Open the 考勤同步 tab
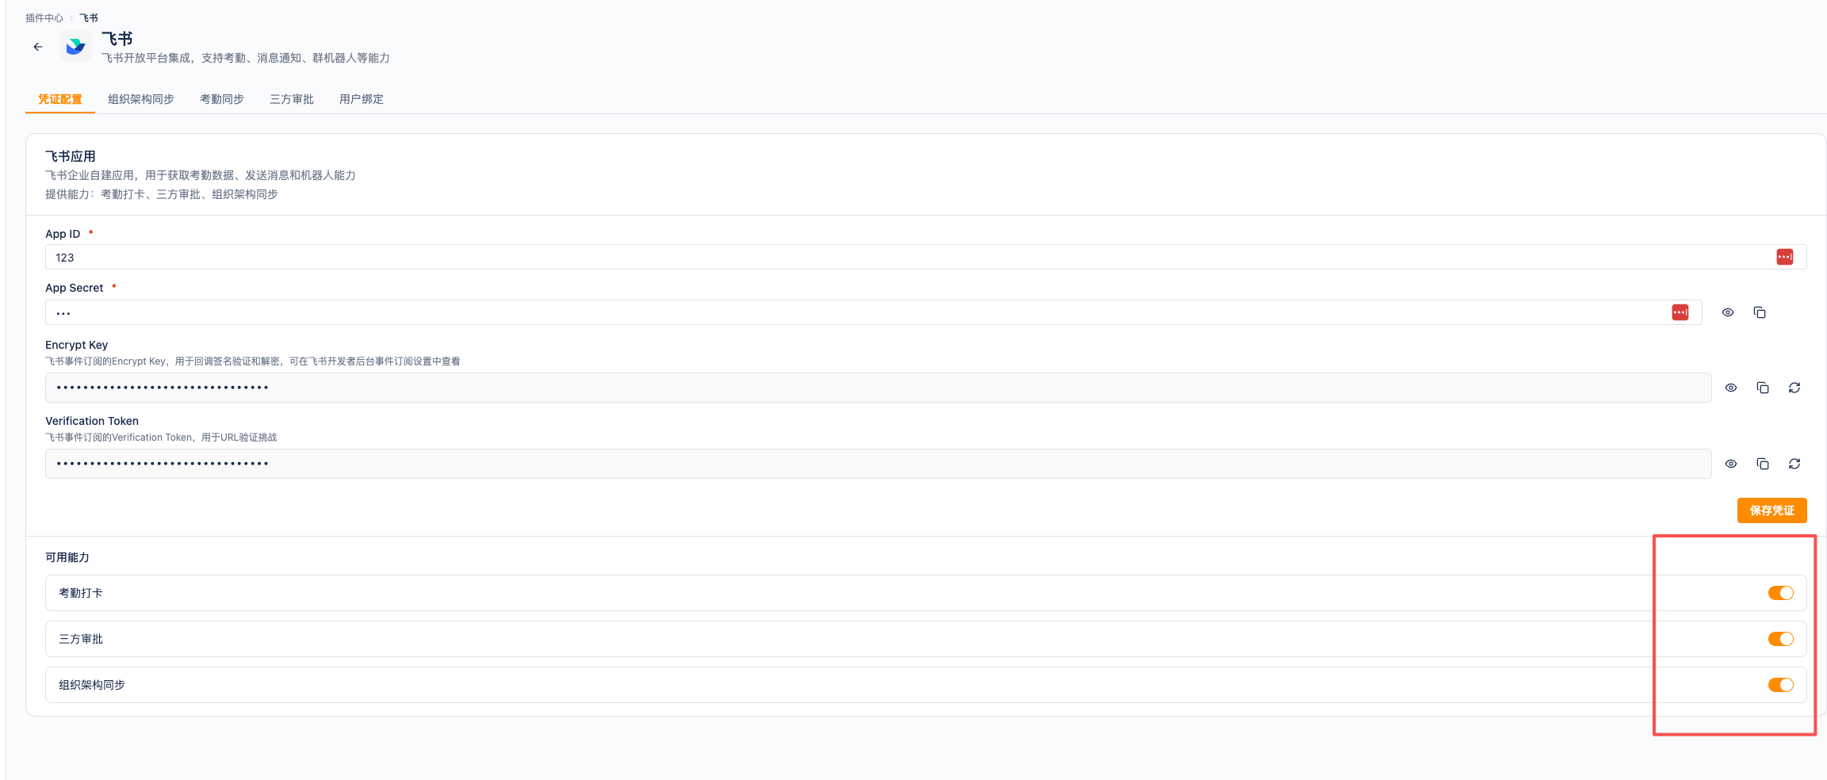This screenshot has height=780, width=1827. (222, 99)
